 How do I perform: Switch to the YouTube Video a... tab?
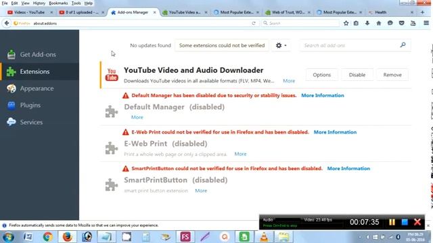pos(185,12)
